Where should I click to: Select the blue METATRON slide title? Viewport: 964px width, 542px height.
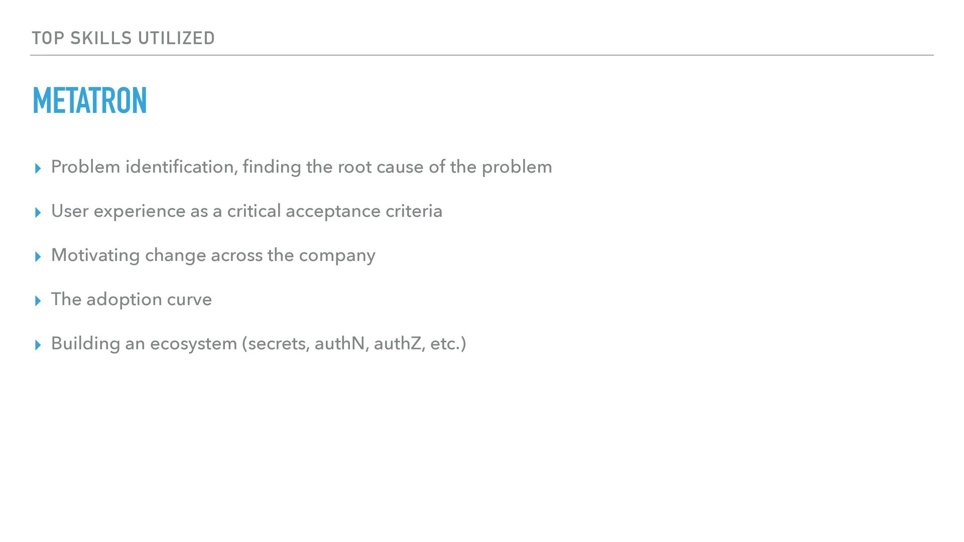point(90,101)
